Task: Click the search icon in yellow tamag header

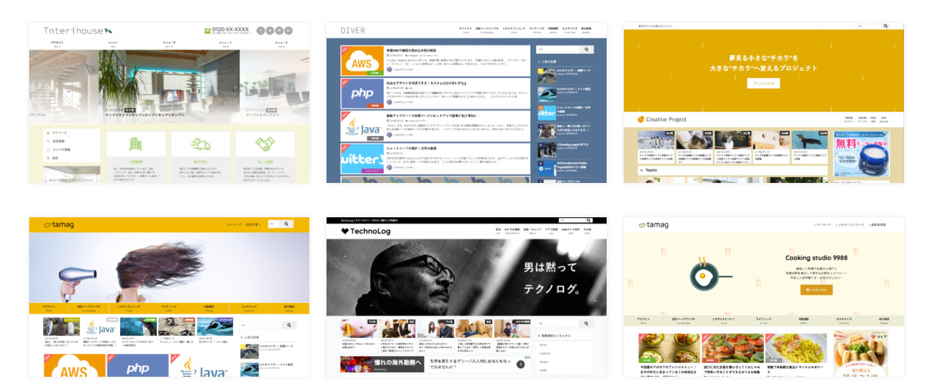Action: point(287,224)
